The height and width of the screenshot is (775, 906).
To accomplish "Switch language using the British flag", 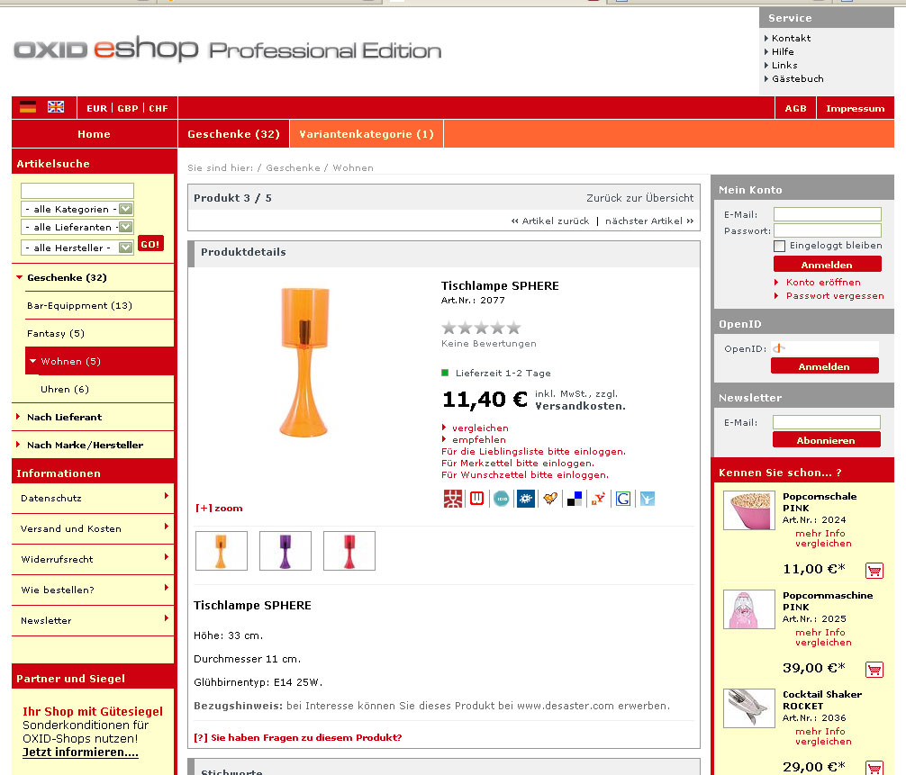I will tap(56, 107).
